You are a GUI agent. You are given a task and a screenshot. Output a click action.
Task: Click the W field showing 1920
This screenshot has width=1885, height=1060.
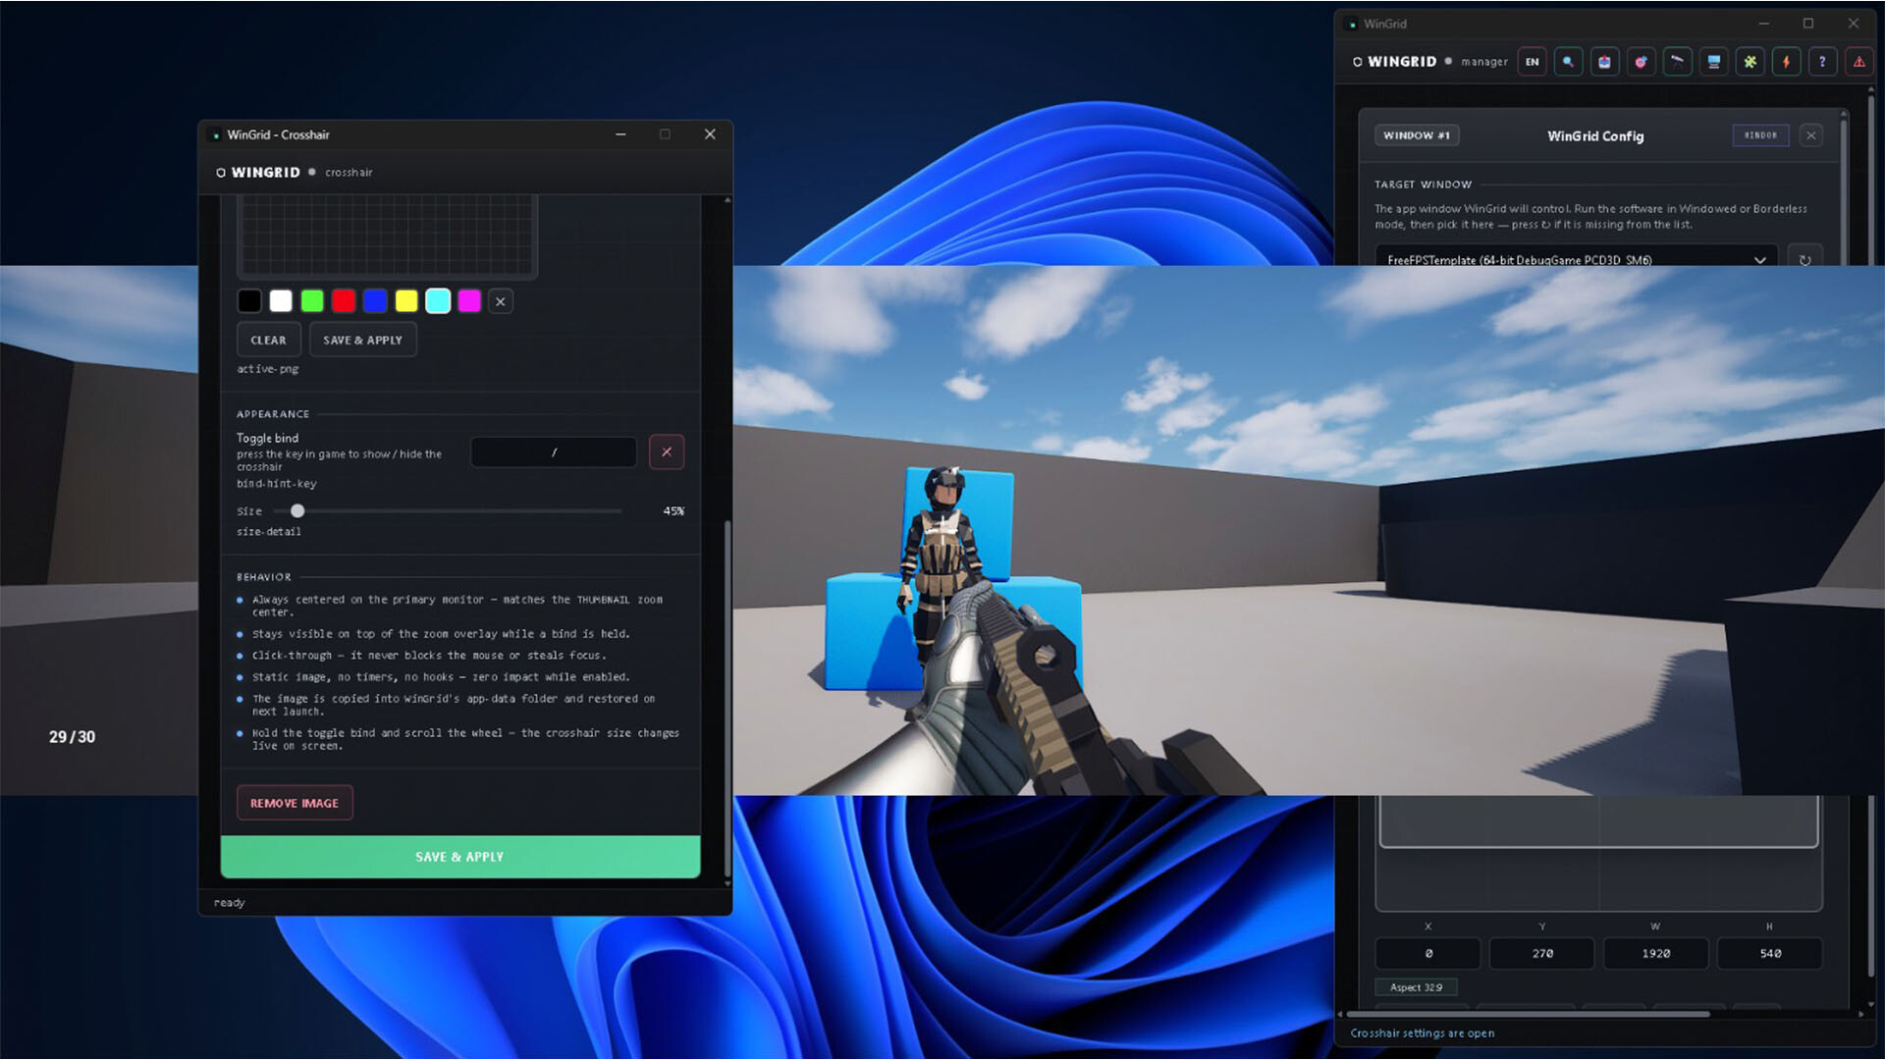1655,953
